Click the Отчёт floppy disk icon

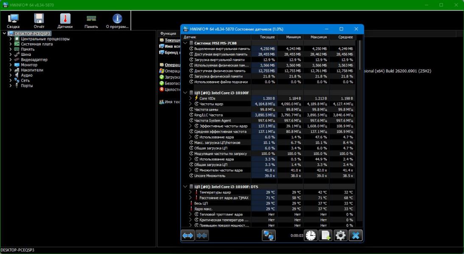tap(39, 20)
